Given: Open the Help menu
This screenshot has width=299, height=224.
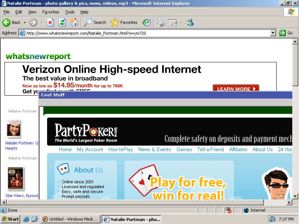Looking at the screenshot, I should tap(84, 12).
